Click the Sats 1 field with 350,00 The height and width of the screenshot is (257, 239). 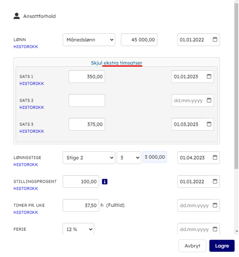pos(87,77)
